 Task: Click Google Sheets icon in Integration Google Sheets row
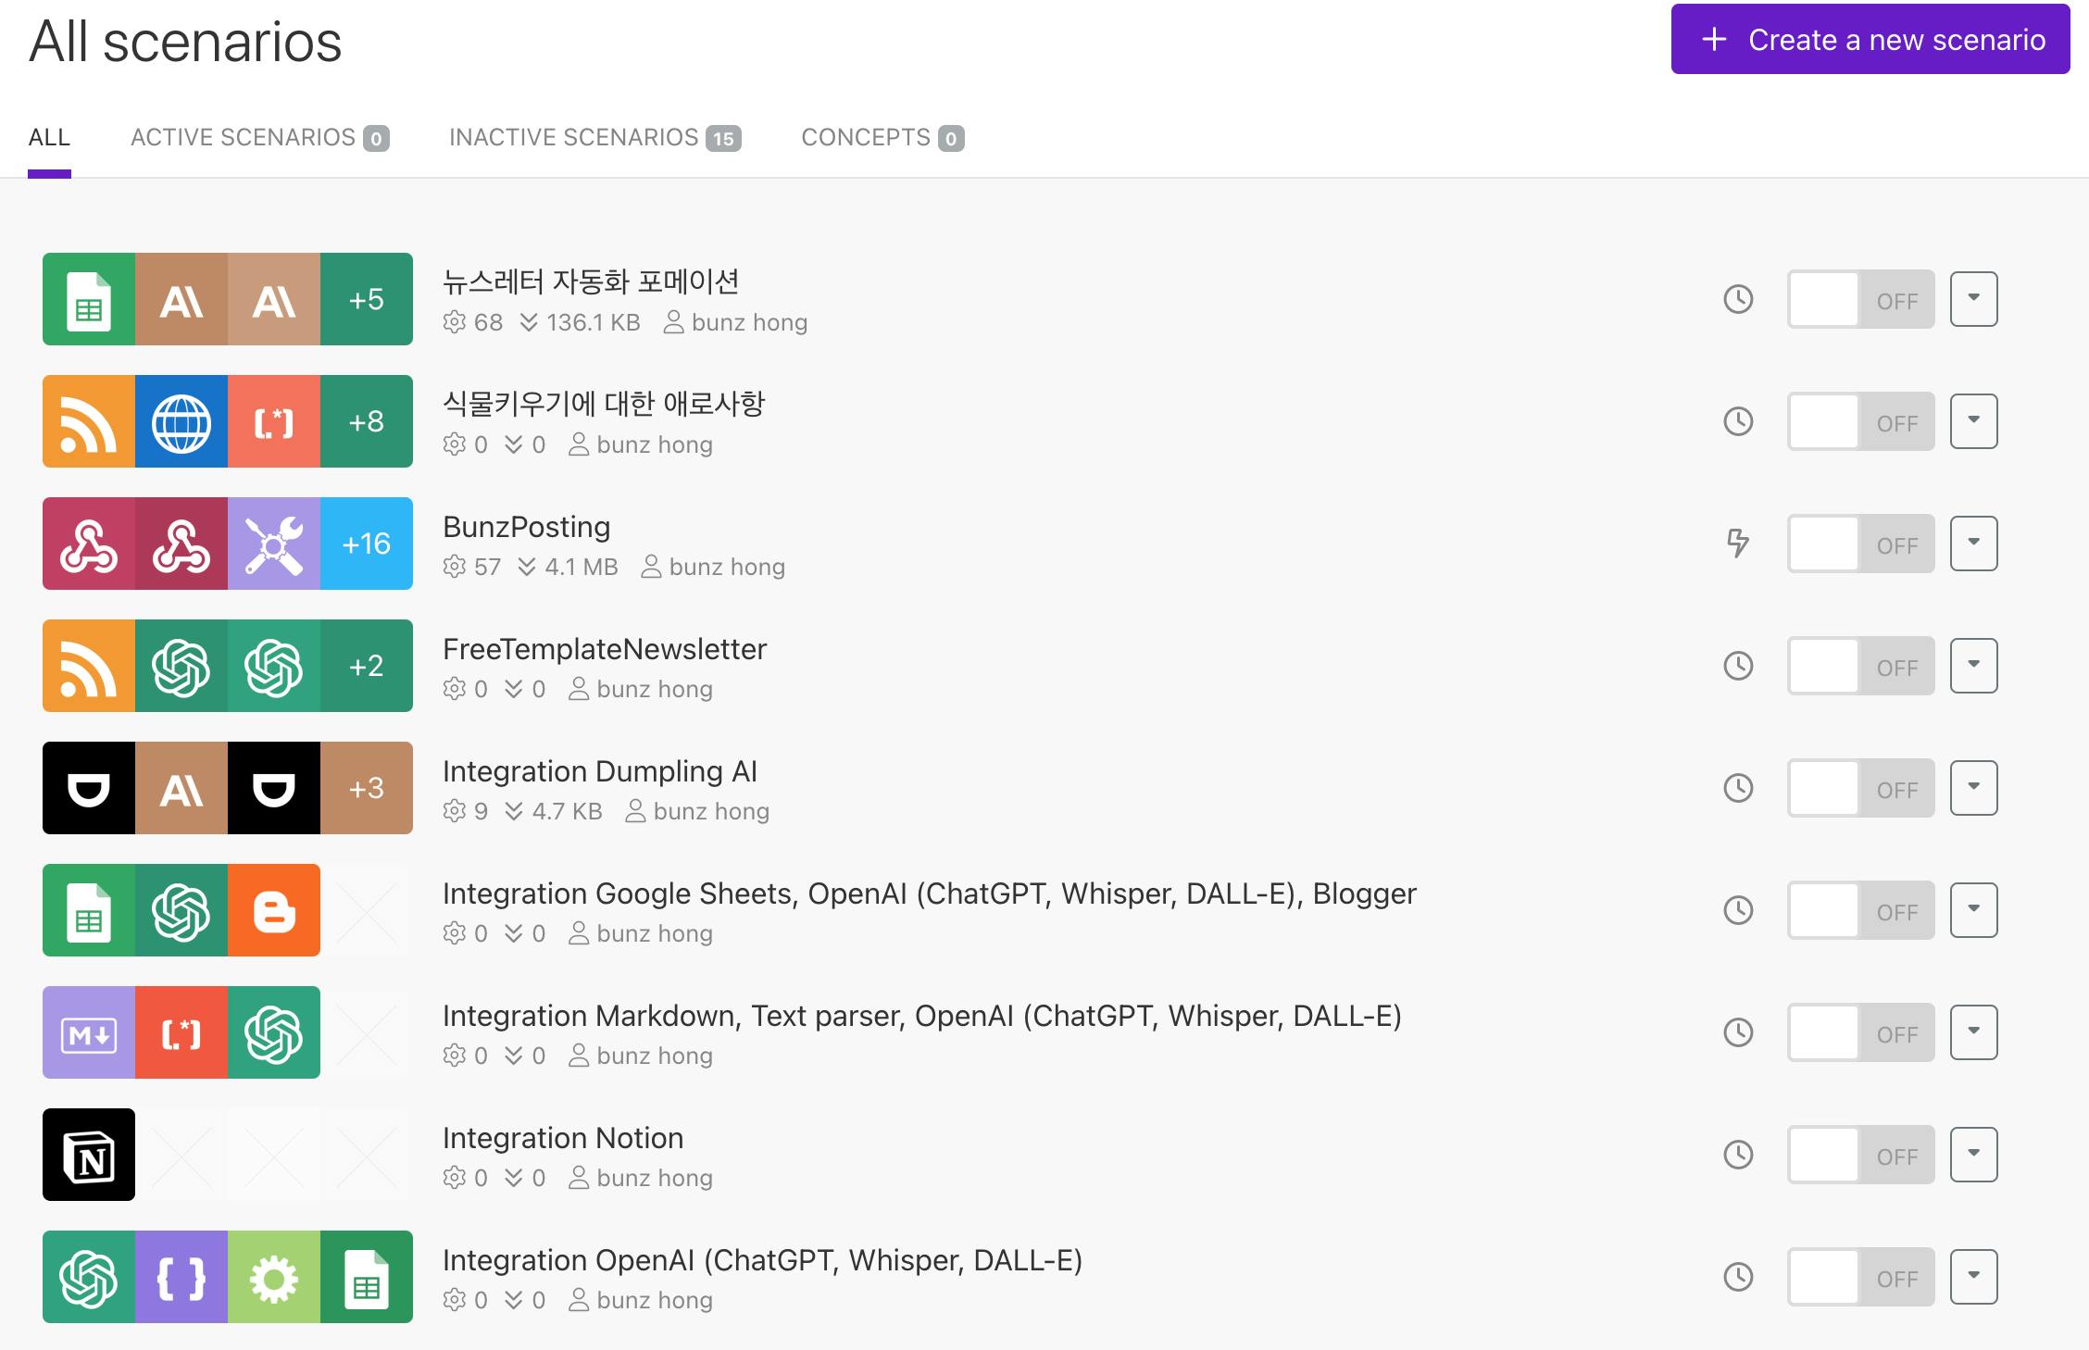[89, 910]
